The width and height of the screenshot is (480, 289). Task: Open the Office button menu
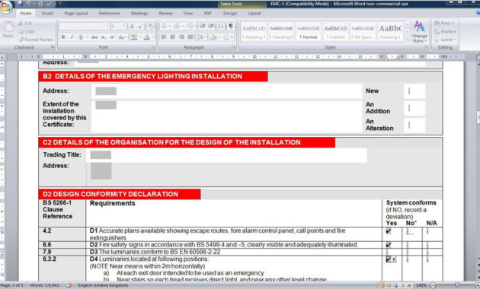(6, 7)
